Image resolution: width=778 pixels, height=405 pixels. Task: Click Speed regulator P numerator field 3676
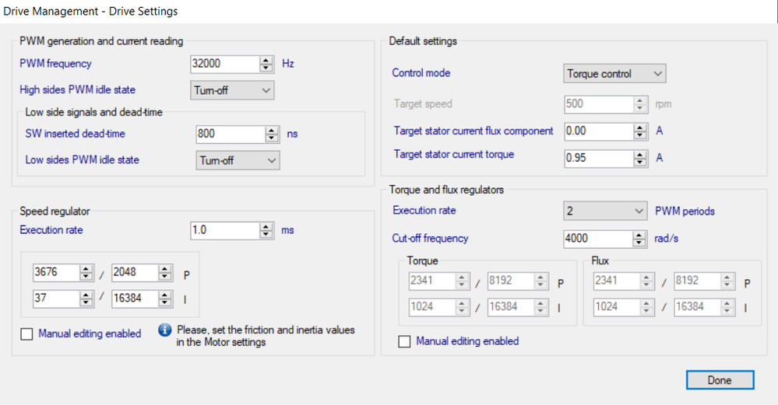(x=56, y=272)
